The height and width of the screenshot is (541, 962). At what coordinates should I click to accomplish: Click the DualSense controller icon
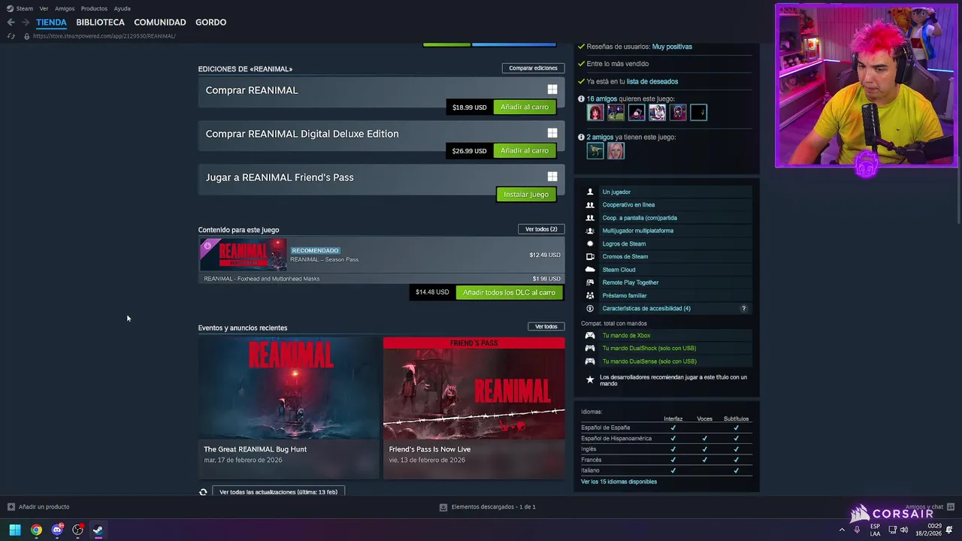click(x=590, y=361)
